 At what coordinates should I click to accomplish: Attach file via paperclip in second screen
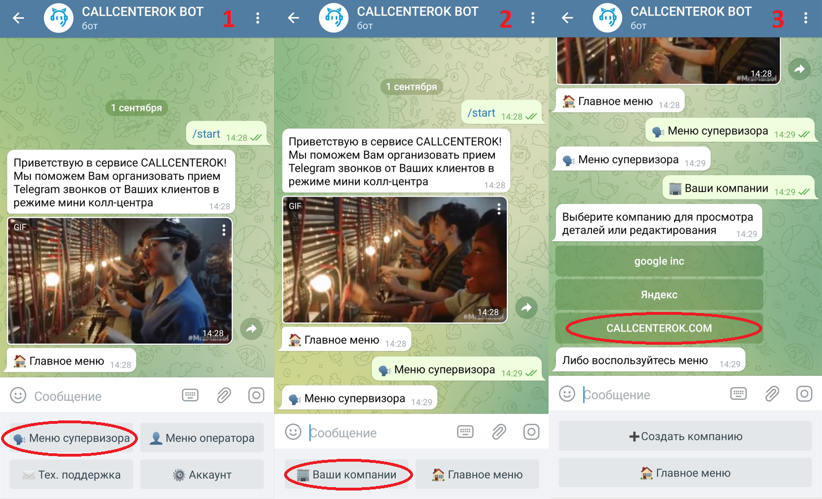pyautogui.click(x=498, y=432)
